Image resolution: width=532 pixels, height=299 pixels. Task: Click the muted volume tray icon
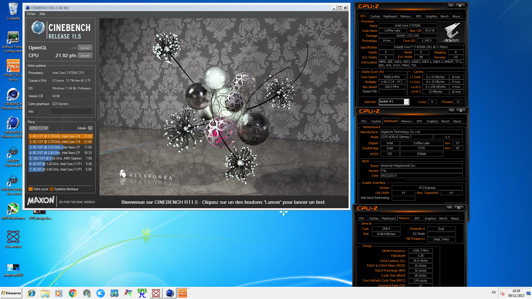click(x=502, y=293)
